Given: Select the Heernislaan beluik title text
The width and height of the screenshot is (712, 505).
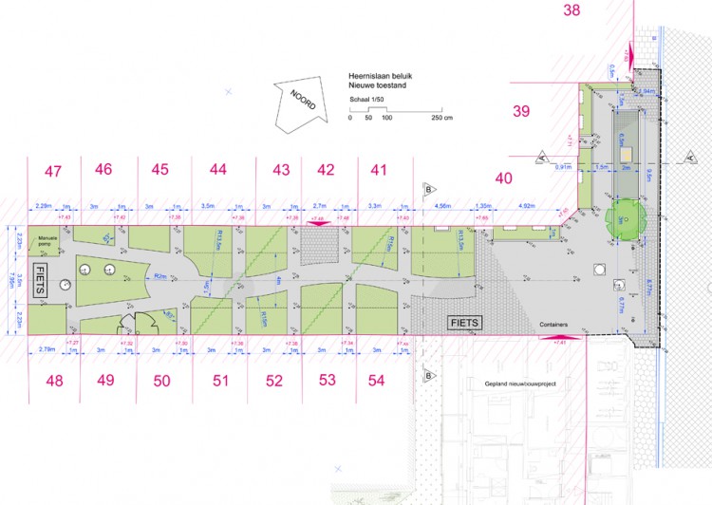Looking at the screenshot, I should [380, 76].
